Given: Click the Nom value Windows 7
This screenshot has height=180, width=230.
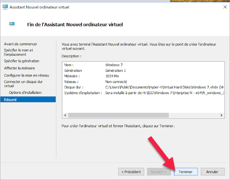Looking at the screenshot, I should pos(114,65).
